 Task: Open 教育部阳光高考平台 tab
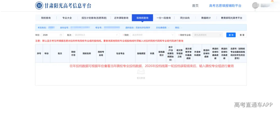[x=232, y=18]
